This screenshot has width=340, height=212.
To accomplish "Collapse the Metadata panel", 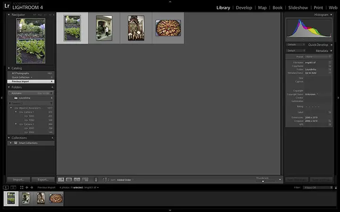I will click(x=331, y=51).
